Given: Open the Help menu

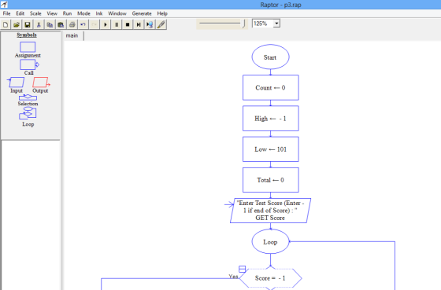Looking at the screenshot, I should pos(162,13).
